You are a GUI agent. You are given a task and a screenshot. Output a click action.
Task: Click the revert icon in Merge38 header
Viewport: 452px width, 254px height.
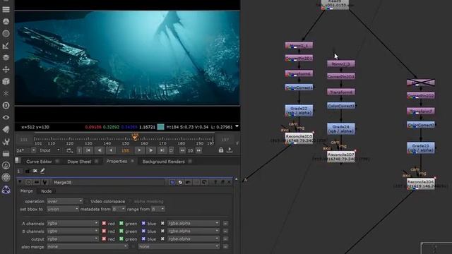204,182
